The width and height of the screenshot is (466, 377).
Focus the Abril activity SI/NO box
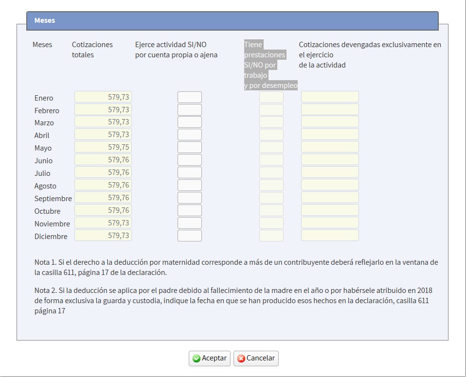click(189, 135)
